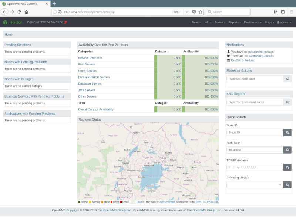
Task: Click the red notification status icon beside timestamp
Action: [x=65, y=22]
